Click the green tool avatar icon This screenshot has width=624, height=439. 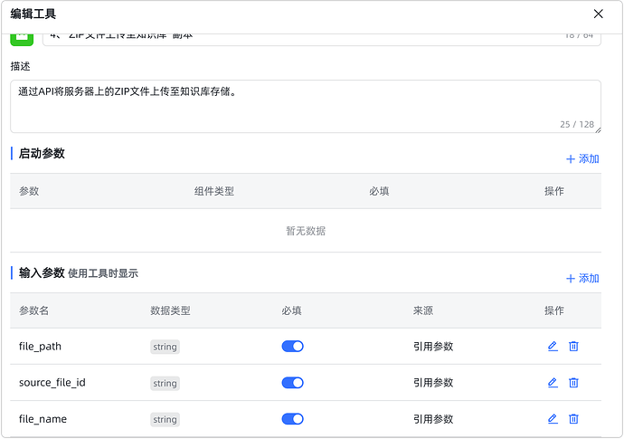(x=23, y=37)
